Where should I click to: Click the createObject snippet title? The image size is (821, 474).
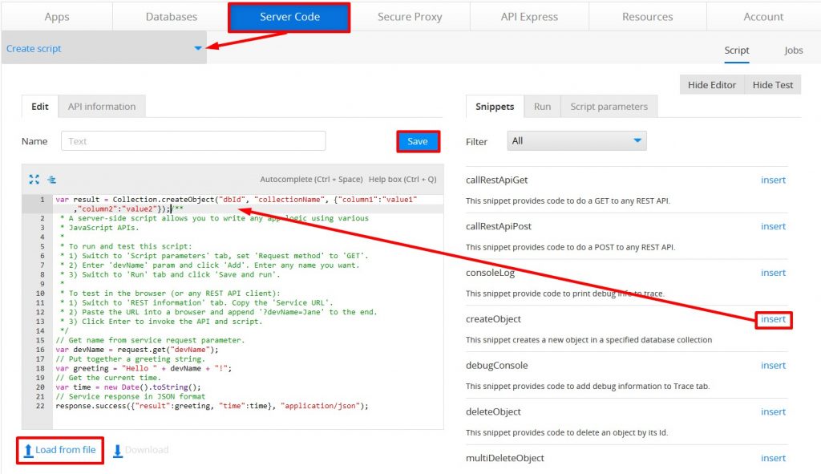click(493, 319)
